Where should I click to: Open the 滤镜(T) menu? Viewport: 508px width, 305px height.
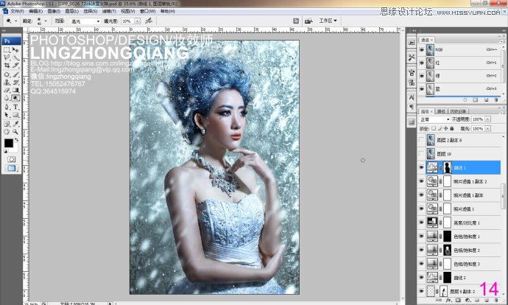109,11
